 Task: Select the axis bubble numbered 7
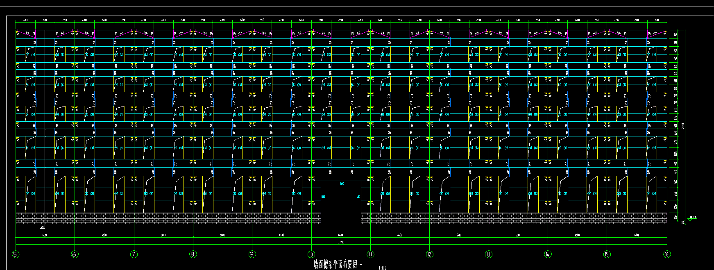click(134, 254)
